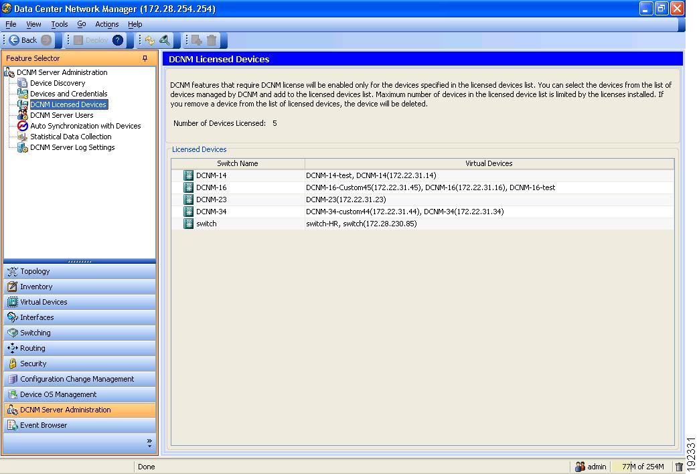Click the blue Help question mark icon
This screenshot has width=699, height=474.
point(119,40)
